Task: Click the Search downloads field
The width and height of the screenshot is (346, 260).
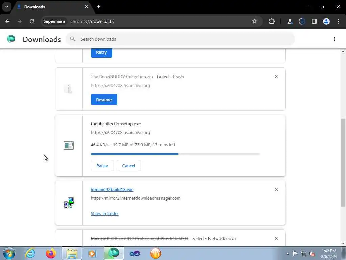Action: click(x=180, y=39)
